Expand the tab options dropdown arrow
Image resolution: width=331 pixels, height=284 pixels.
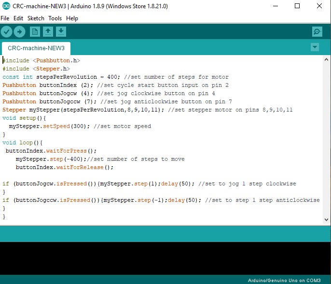315,47
